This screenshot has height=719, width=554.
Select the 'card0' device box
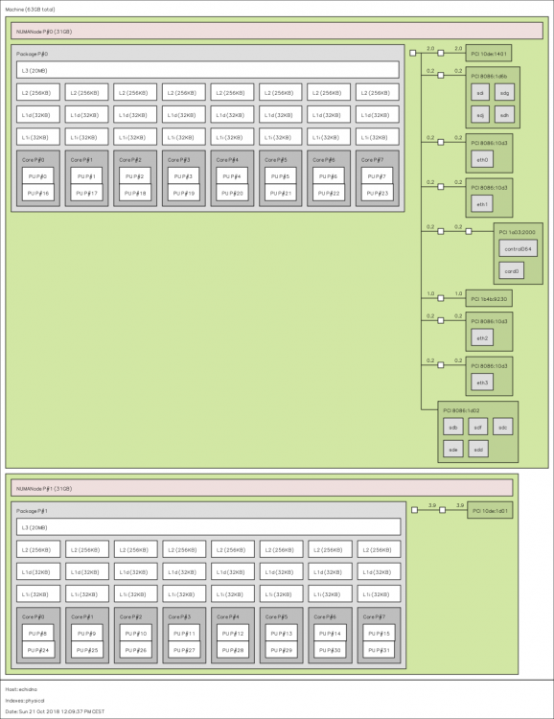coord(512,271)
